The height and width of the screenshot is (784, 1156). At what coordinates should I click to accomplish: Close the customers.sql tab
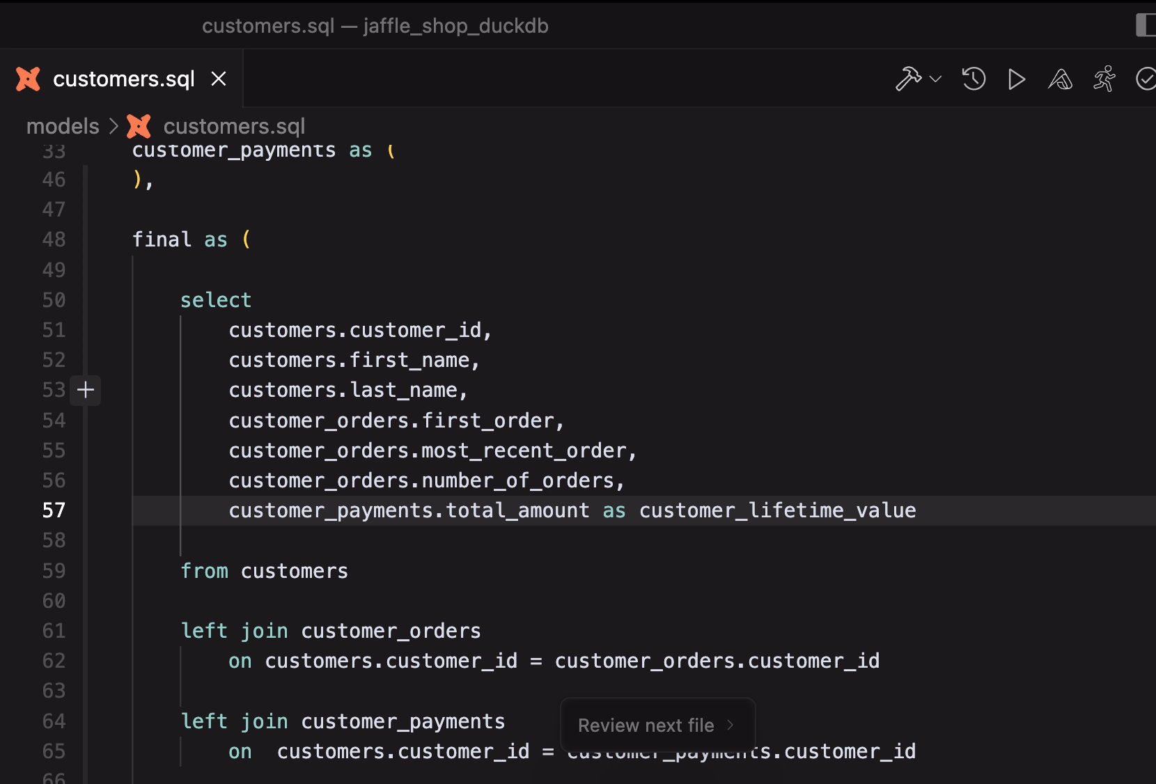[219, 79]
